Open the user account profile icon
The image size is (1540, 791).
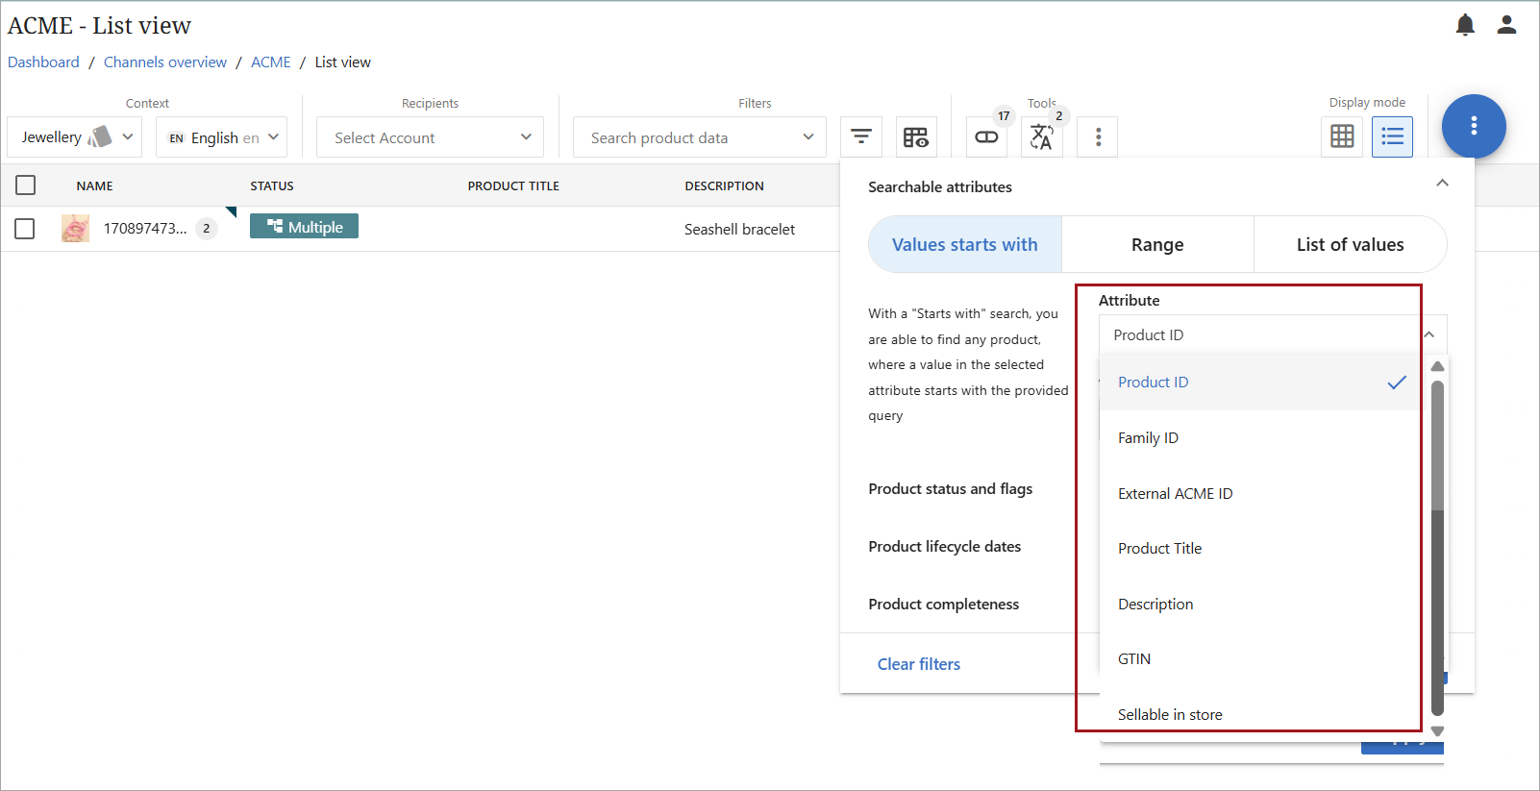click(x=1506, y=25)
